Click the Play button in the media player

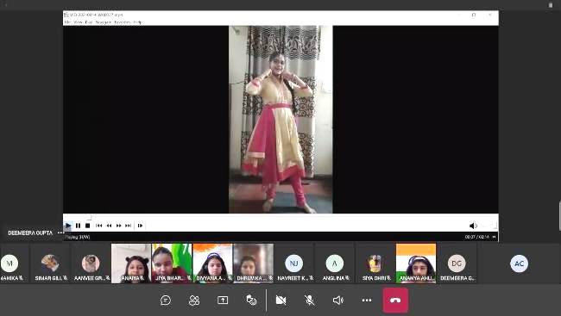click(x=68, y=226)
